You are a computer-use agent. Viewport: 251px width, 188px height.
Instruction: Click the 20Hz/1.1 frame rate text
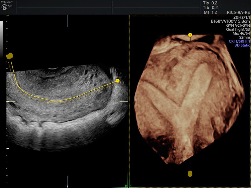pyautogui.click(x=242, y=17)
